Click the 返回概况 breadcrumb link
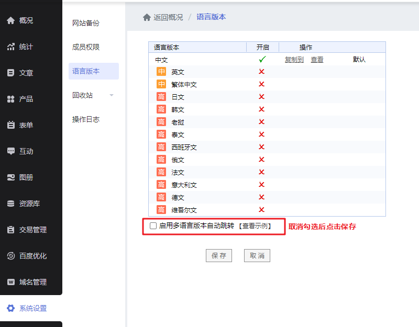Image resolution: width=419 pixels, height=327 pixels. coord(168,17)
